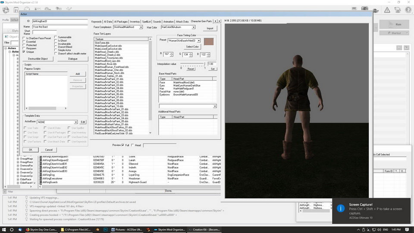The image size is (414, 233).
Task: Tick the Essential checkbox
Action: pyautogui.click(x=24, y=42)
